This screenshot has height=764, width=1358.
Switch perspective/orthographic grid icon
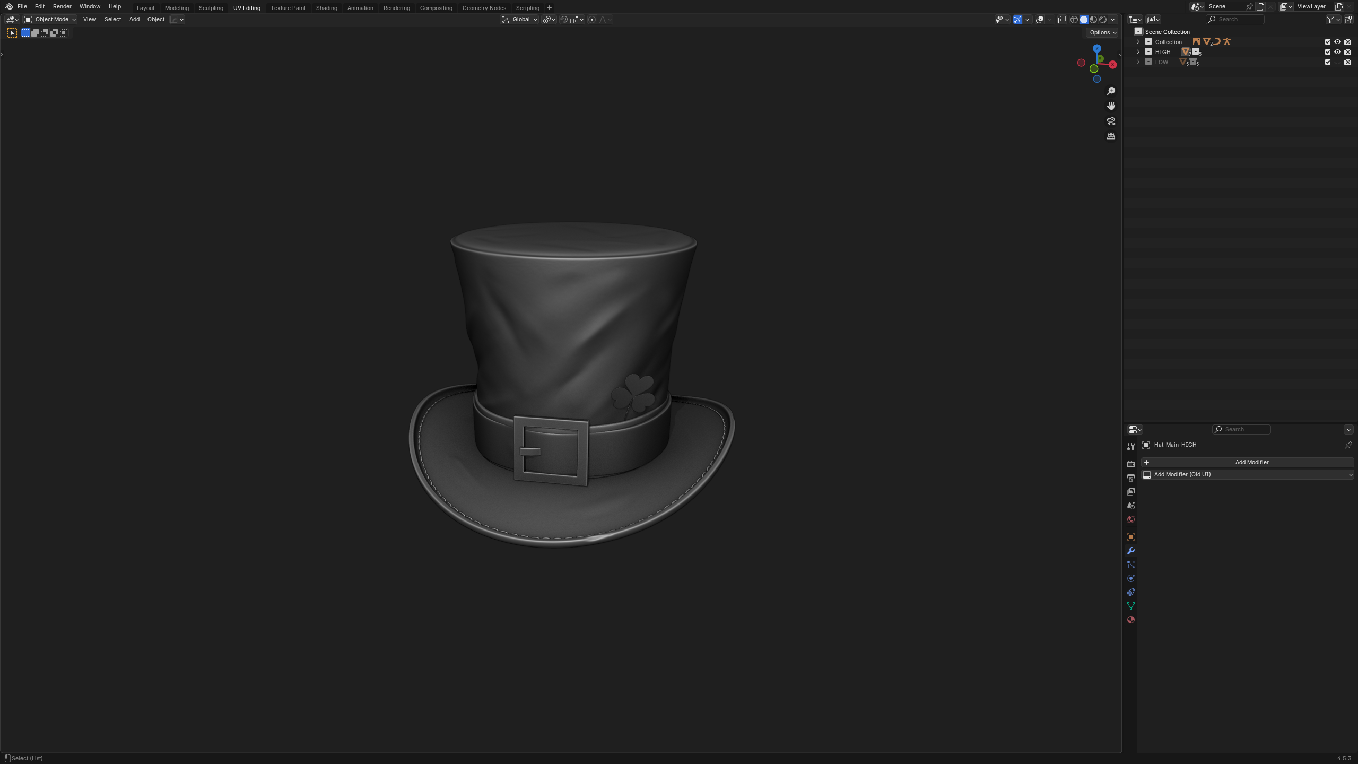coord(1111,136)
